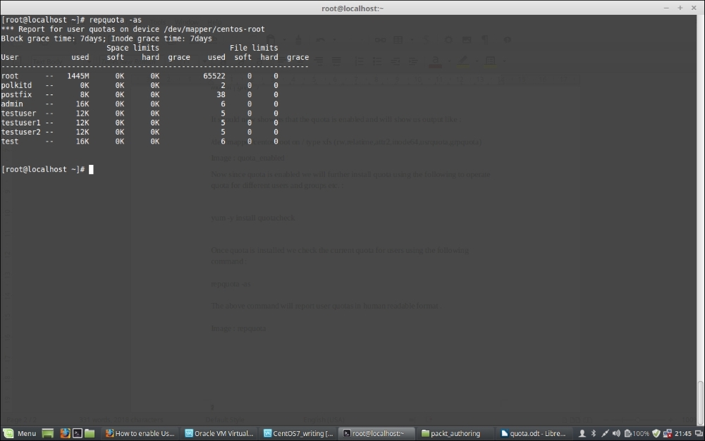Click the 'repquota -as' command text
Screen dimensions: 705x441
116,20
